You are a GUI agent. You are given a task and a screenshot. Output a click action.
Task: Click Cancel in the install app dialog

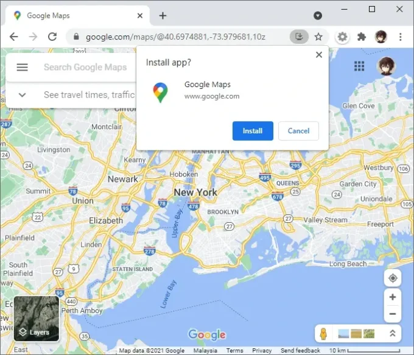[x=298, y=131]
